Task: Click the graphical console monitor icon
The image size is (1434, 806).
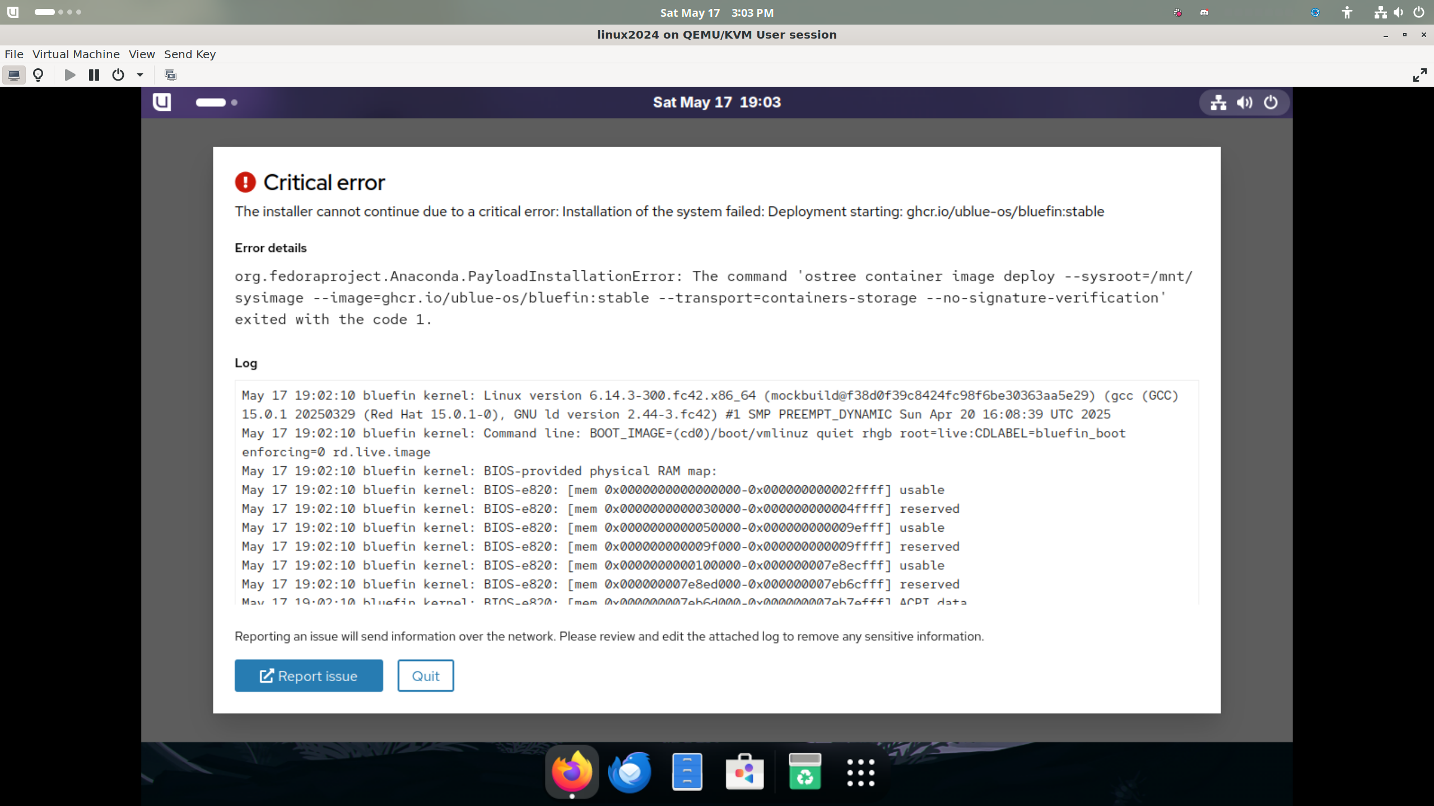Action: 14,75
